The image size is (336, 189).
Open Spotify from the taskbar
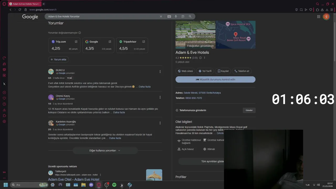114,185
